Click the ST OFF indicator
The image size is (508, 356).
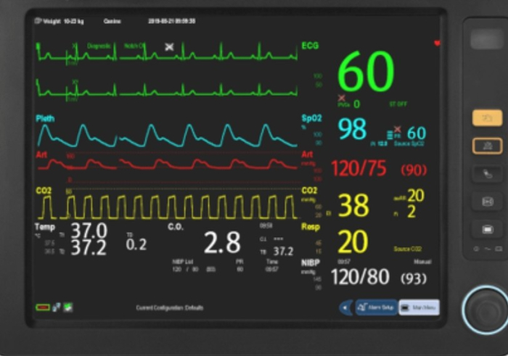point(398,104)
